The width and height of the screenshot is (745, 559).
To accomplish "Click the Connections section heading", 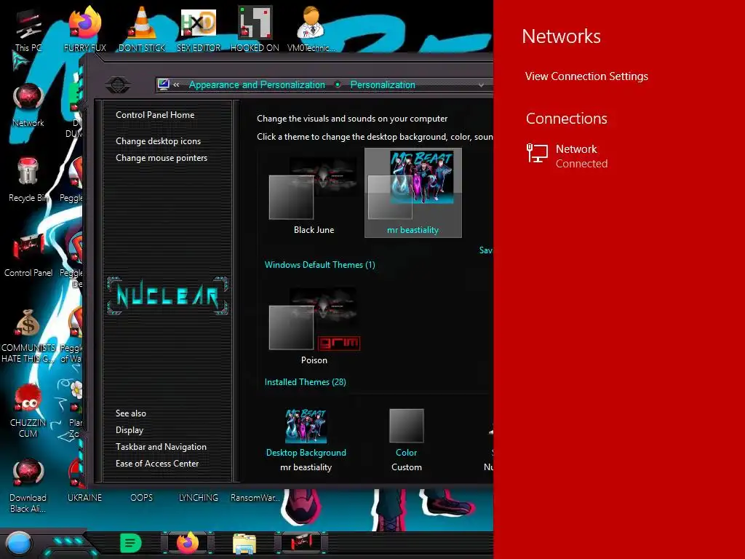I will pyautogui.click(x=566, y=118).
